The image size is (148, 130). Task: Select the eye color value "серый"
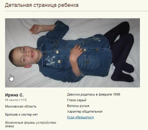[x=81, y=100]
